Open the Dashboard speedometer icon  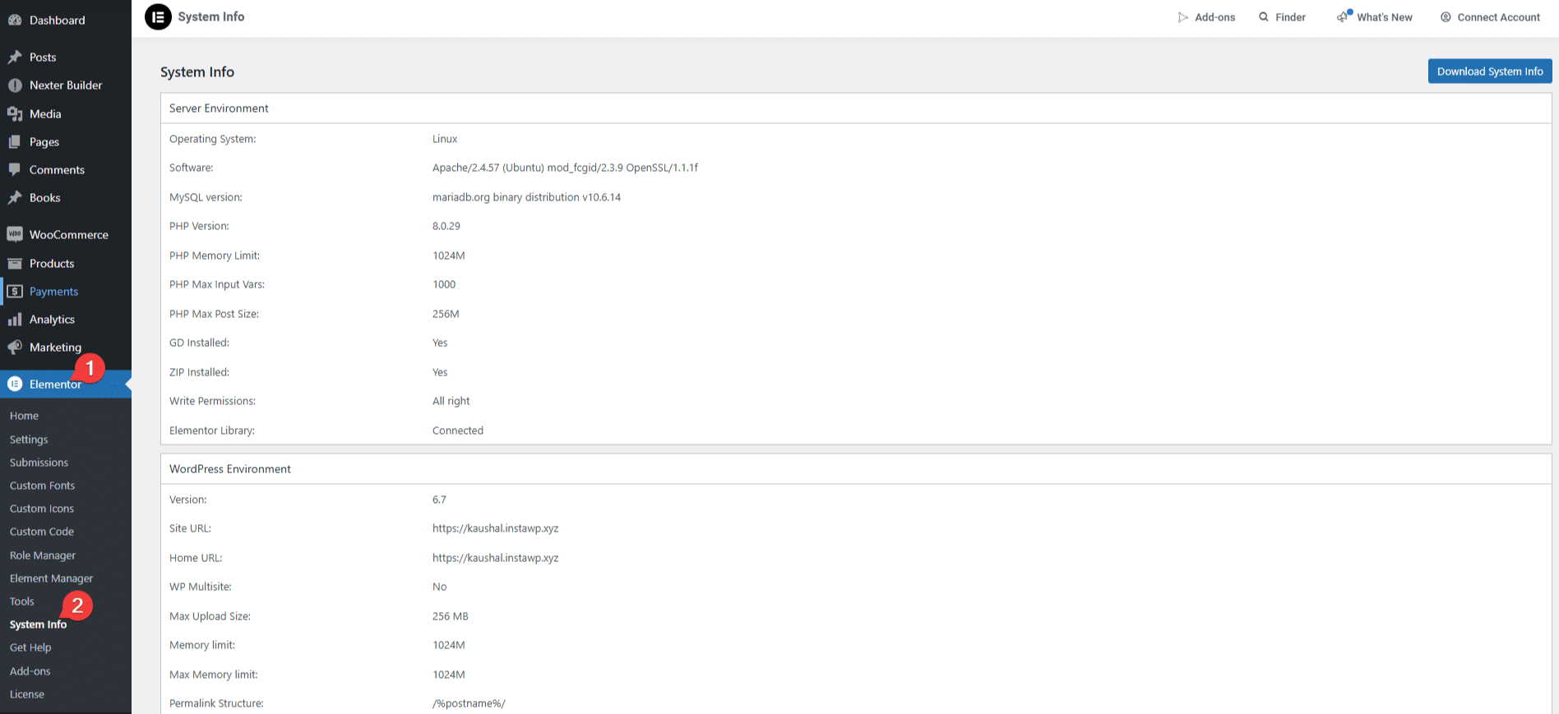(x=15, y=20)
